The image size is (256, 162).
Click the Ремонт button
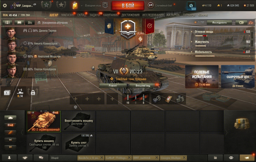(113, 85)
